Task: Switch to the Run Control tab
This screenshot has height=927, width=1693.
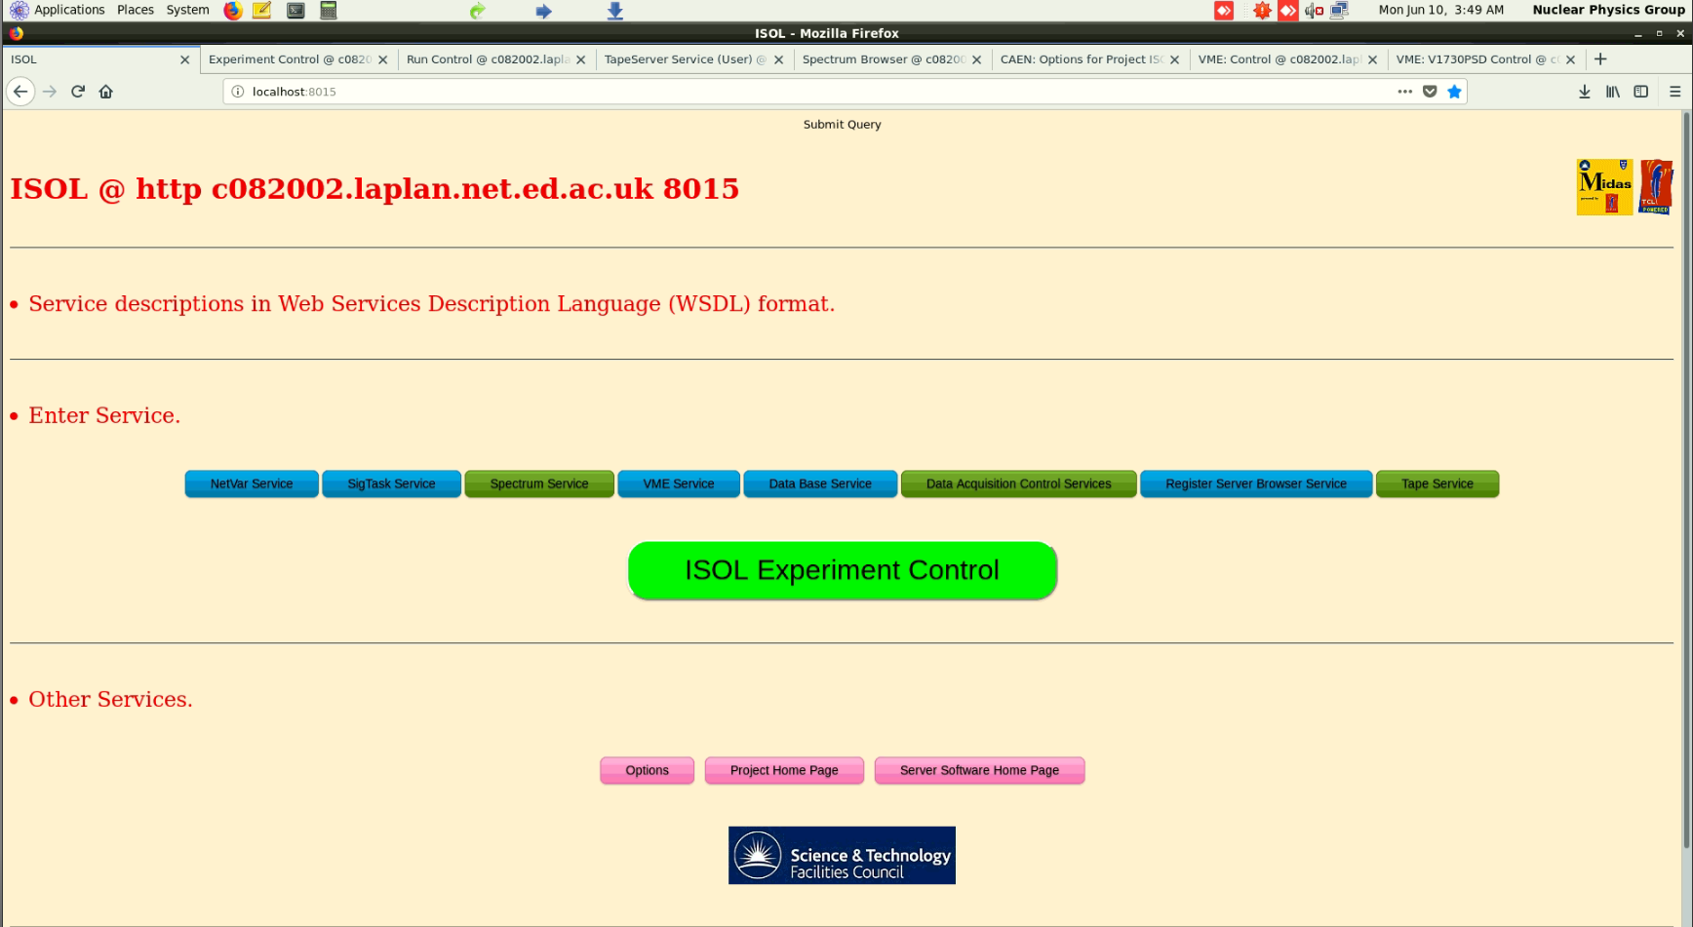Action: (496, 59)
